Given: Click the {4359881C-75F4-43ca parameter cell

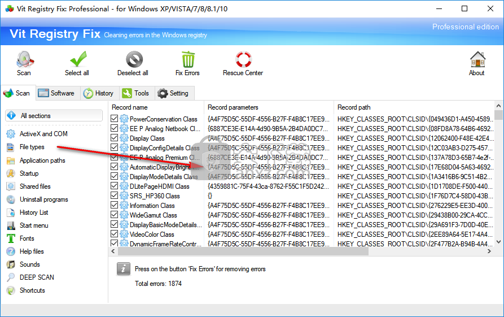Looking at the screenshot, I should tap(269, 186).
